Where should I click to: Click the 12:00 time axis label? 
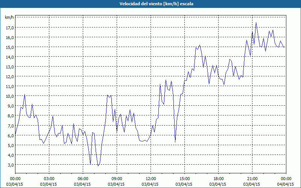point(151,179)
